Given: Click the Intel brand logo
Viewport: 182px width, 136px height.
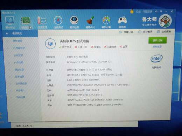Looking at the screenshot, I should click(156, 58).
